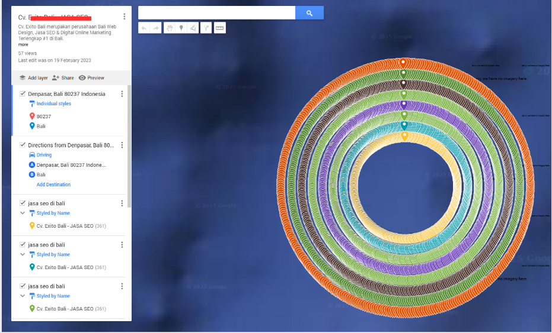Viewport: 552px width, 333px height.
Task: Select the Measure distances ruler tool
Action: (x=220, y=28)
